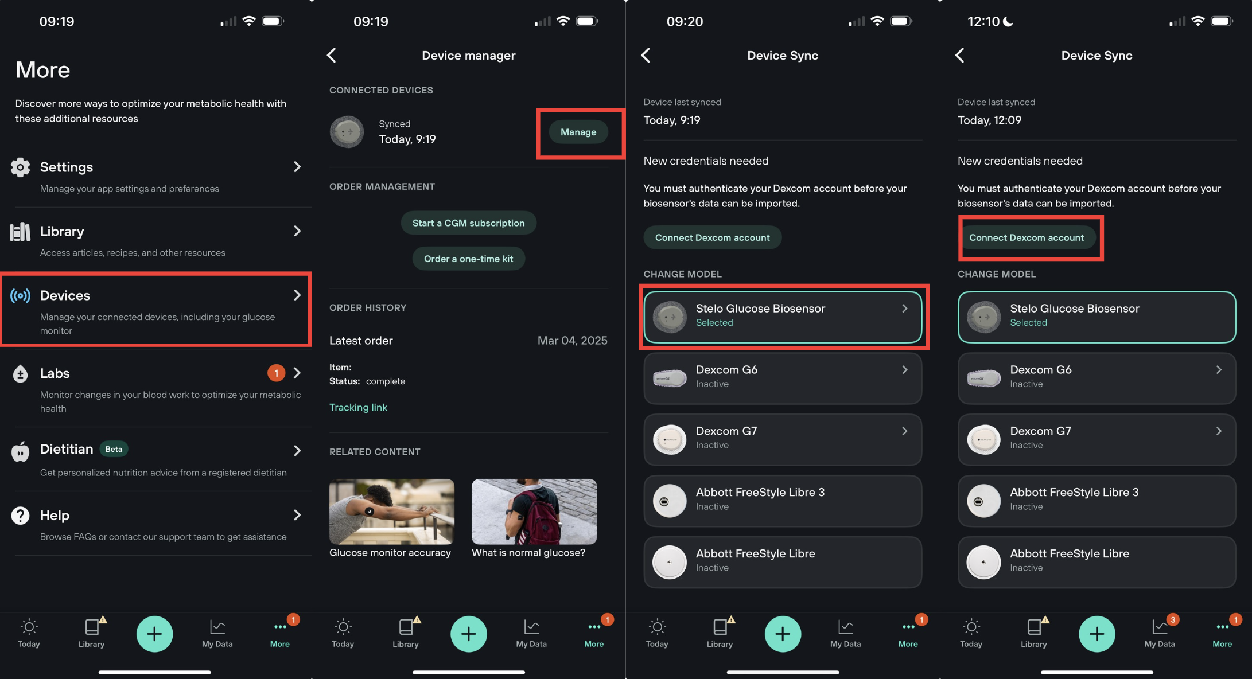1252x679 pixels.
Task: Click the Manage device button
Action: pyautogui.click(x=578, y=132)
